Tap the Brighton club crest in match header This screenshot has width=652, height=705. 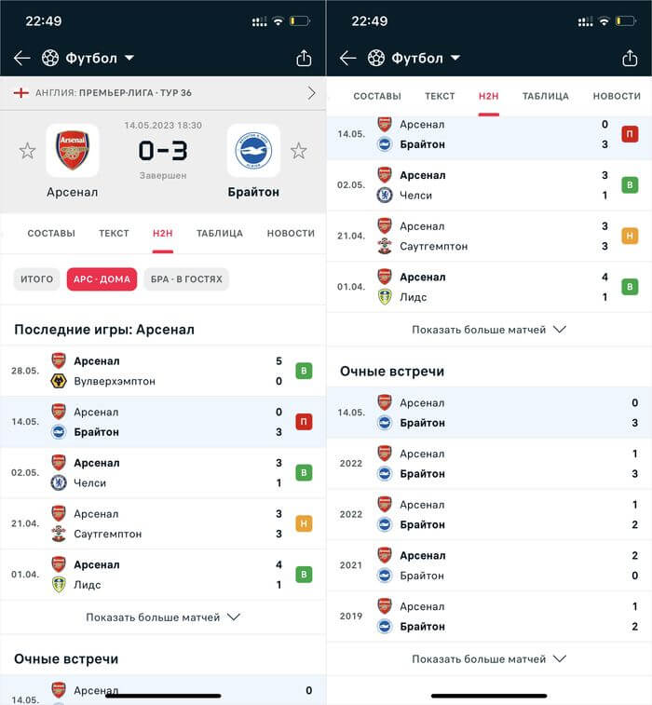pos(253,150)
